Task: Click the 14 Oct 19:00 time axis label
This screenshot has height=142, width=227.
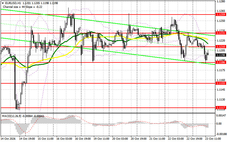Action: click(x=27, y=139)
